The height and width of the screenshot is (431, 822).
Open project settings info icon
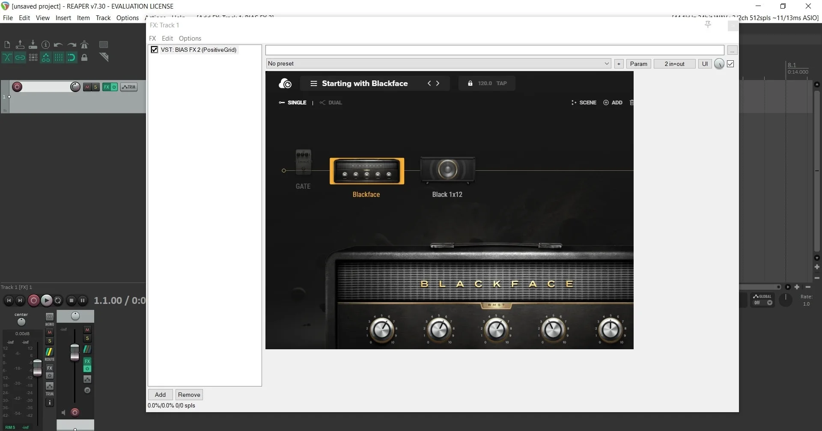point(46,45)
